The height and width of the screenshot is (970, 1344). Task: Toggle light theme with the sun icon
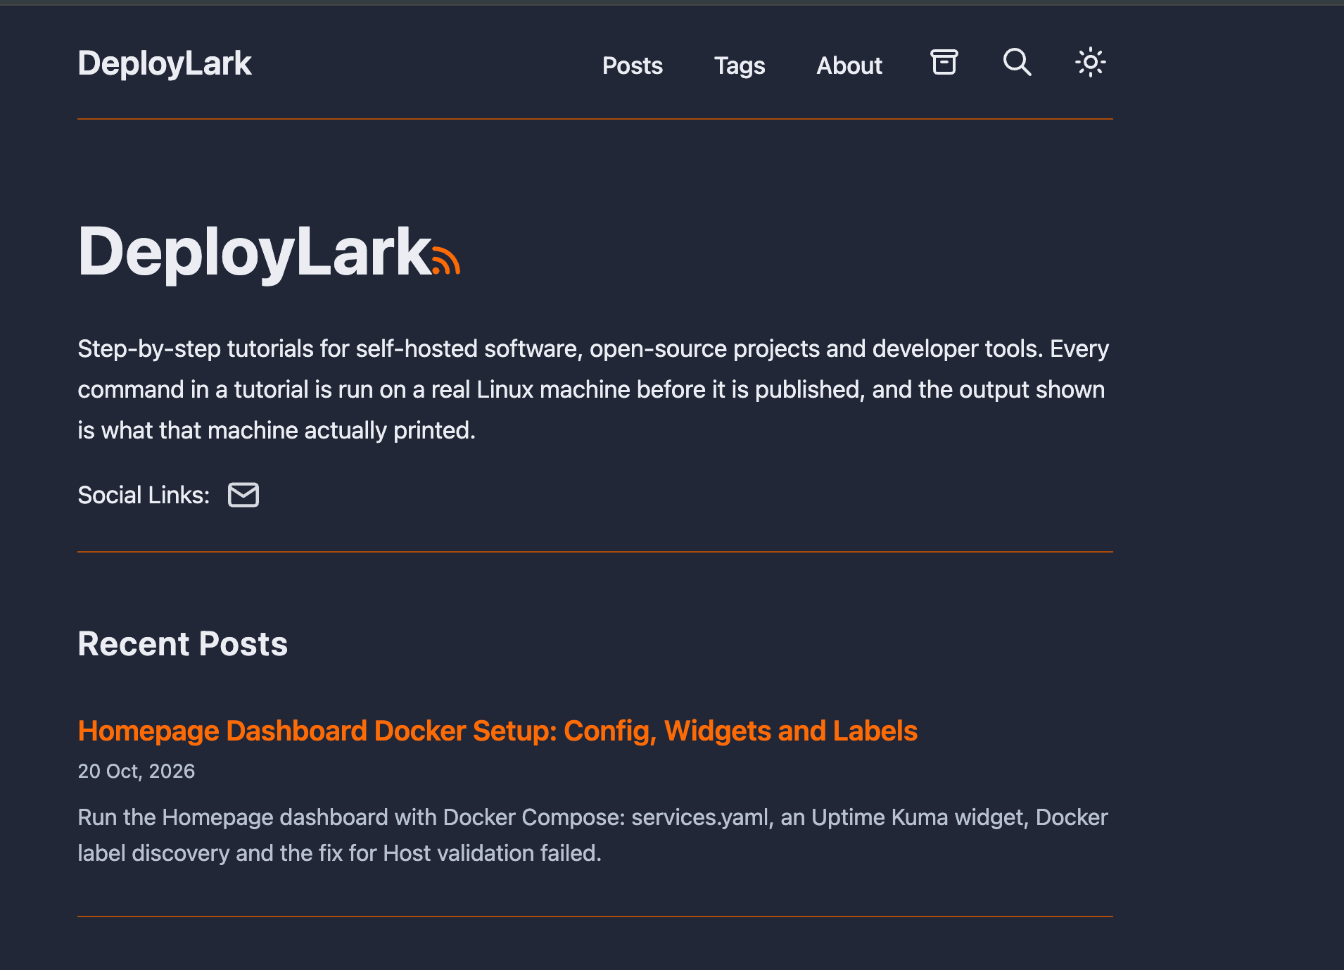(x=1091, y=63)
